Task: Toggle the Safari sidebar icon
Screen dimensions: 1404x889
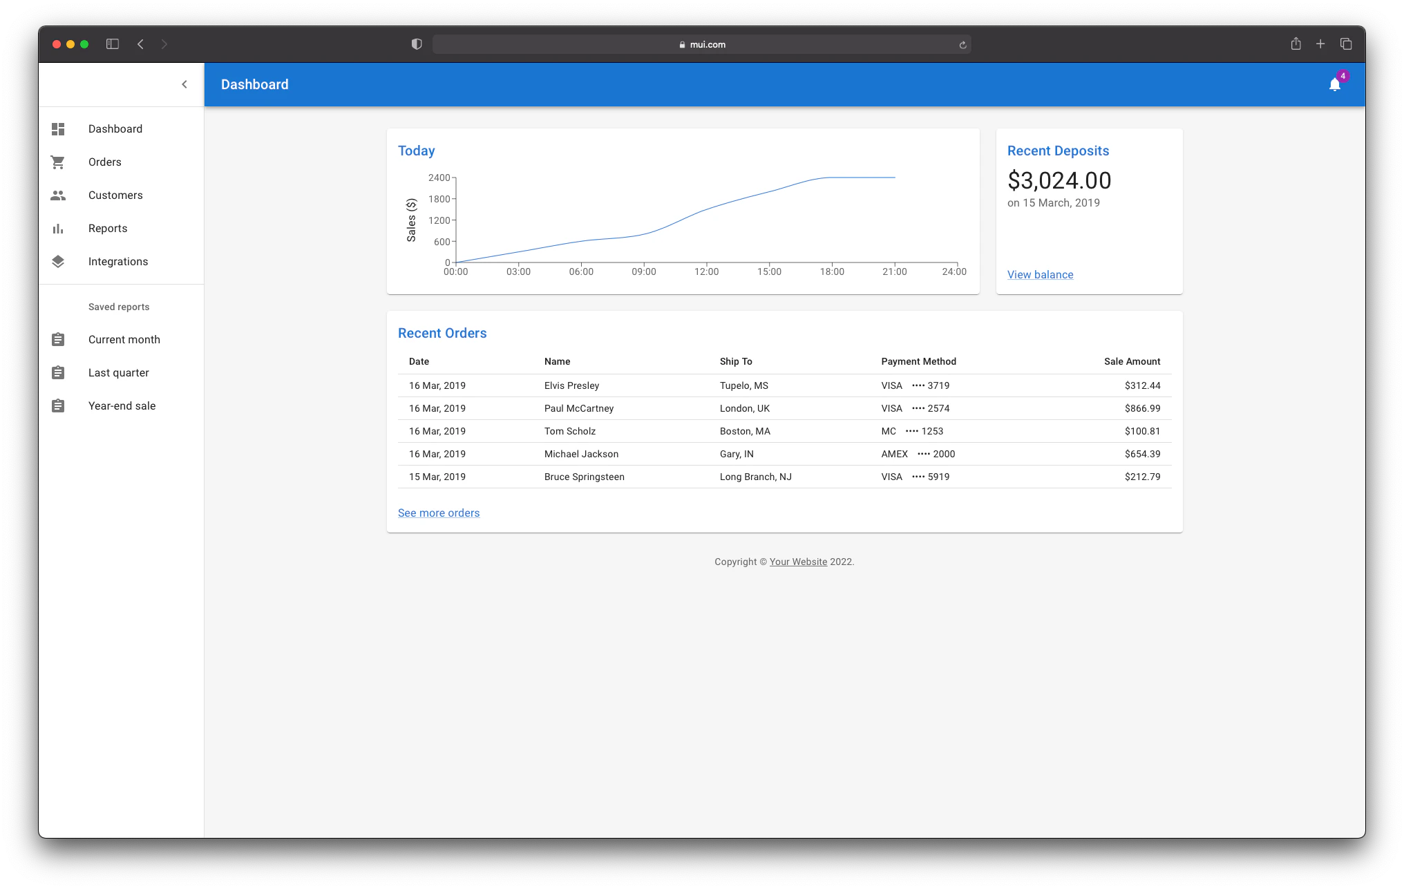Action: click(112, 44)
